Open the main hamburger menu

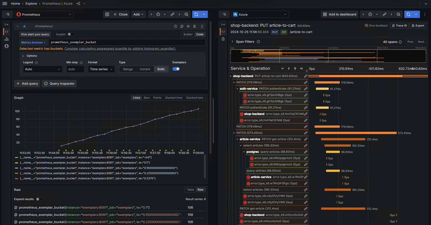[5, 3]
